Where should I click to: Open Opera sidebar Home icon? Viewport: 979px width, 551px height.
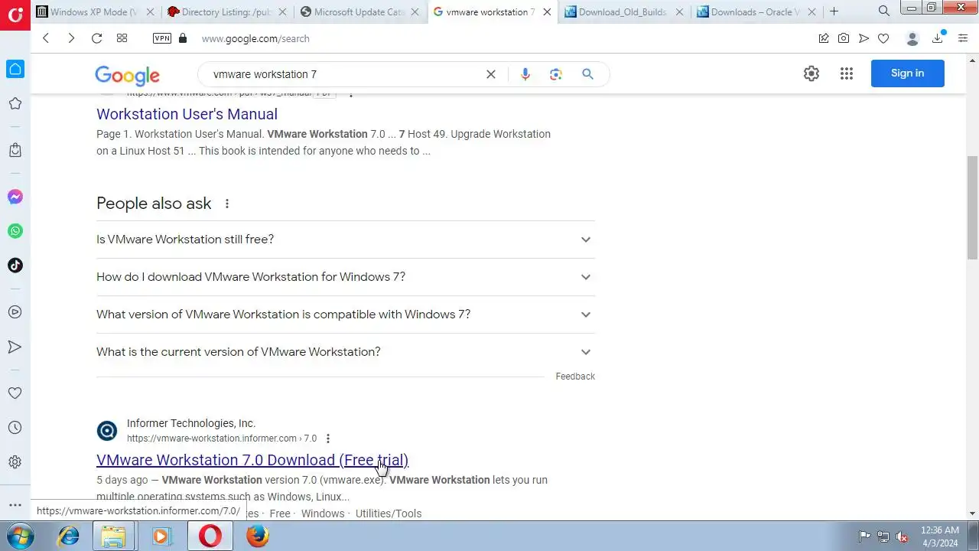pos(15,69)
